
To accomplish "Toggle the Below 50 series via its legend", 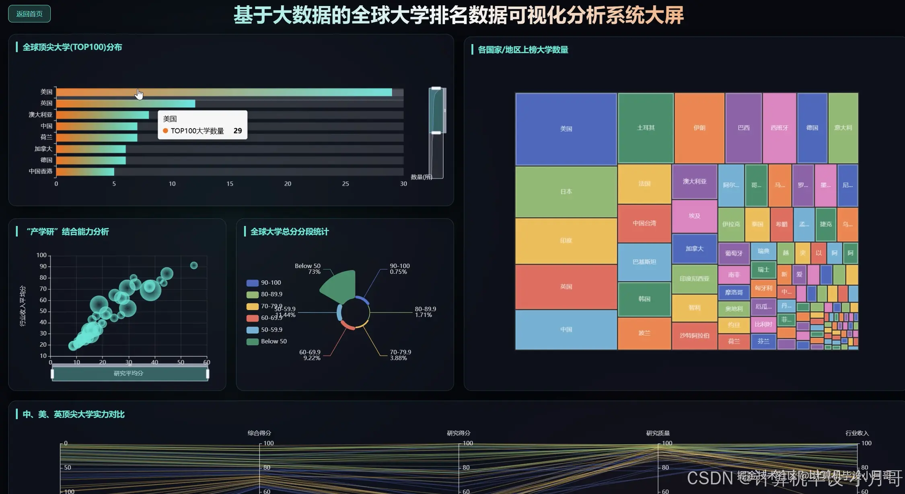I will 252,341.
